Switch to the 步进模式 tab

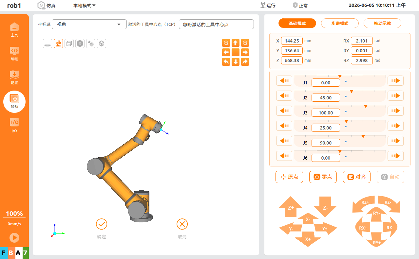coord(340,24)
